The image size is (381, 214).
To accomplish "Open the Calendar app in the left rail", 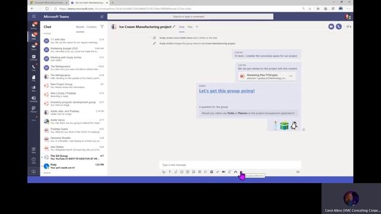I will pos(33,58).
